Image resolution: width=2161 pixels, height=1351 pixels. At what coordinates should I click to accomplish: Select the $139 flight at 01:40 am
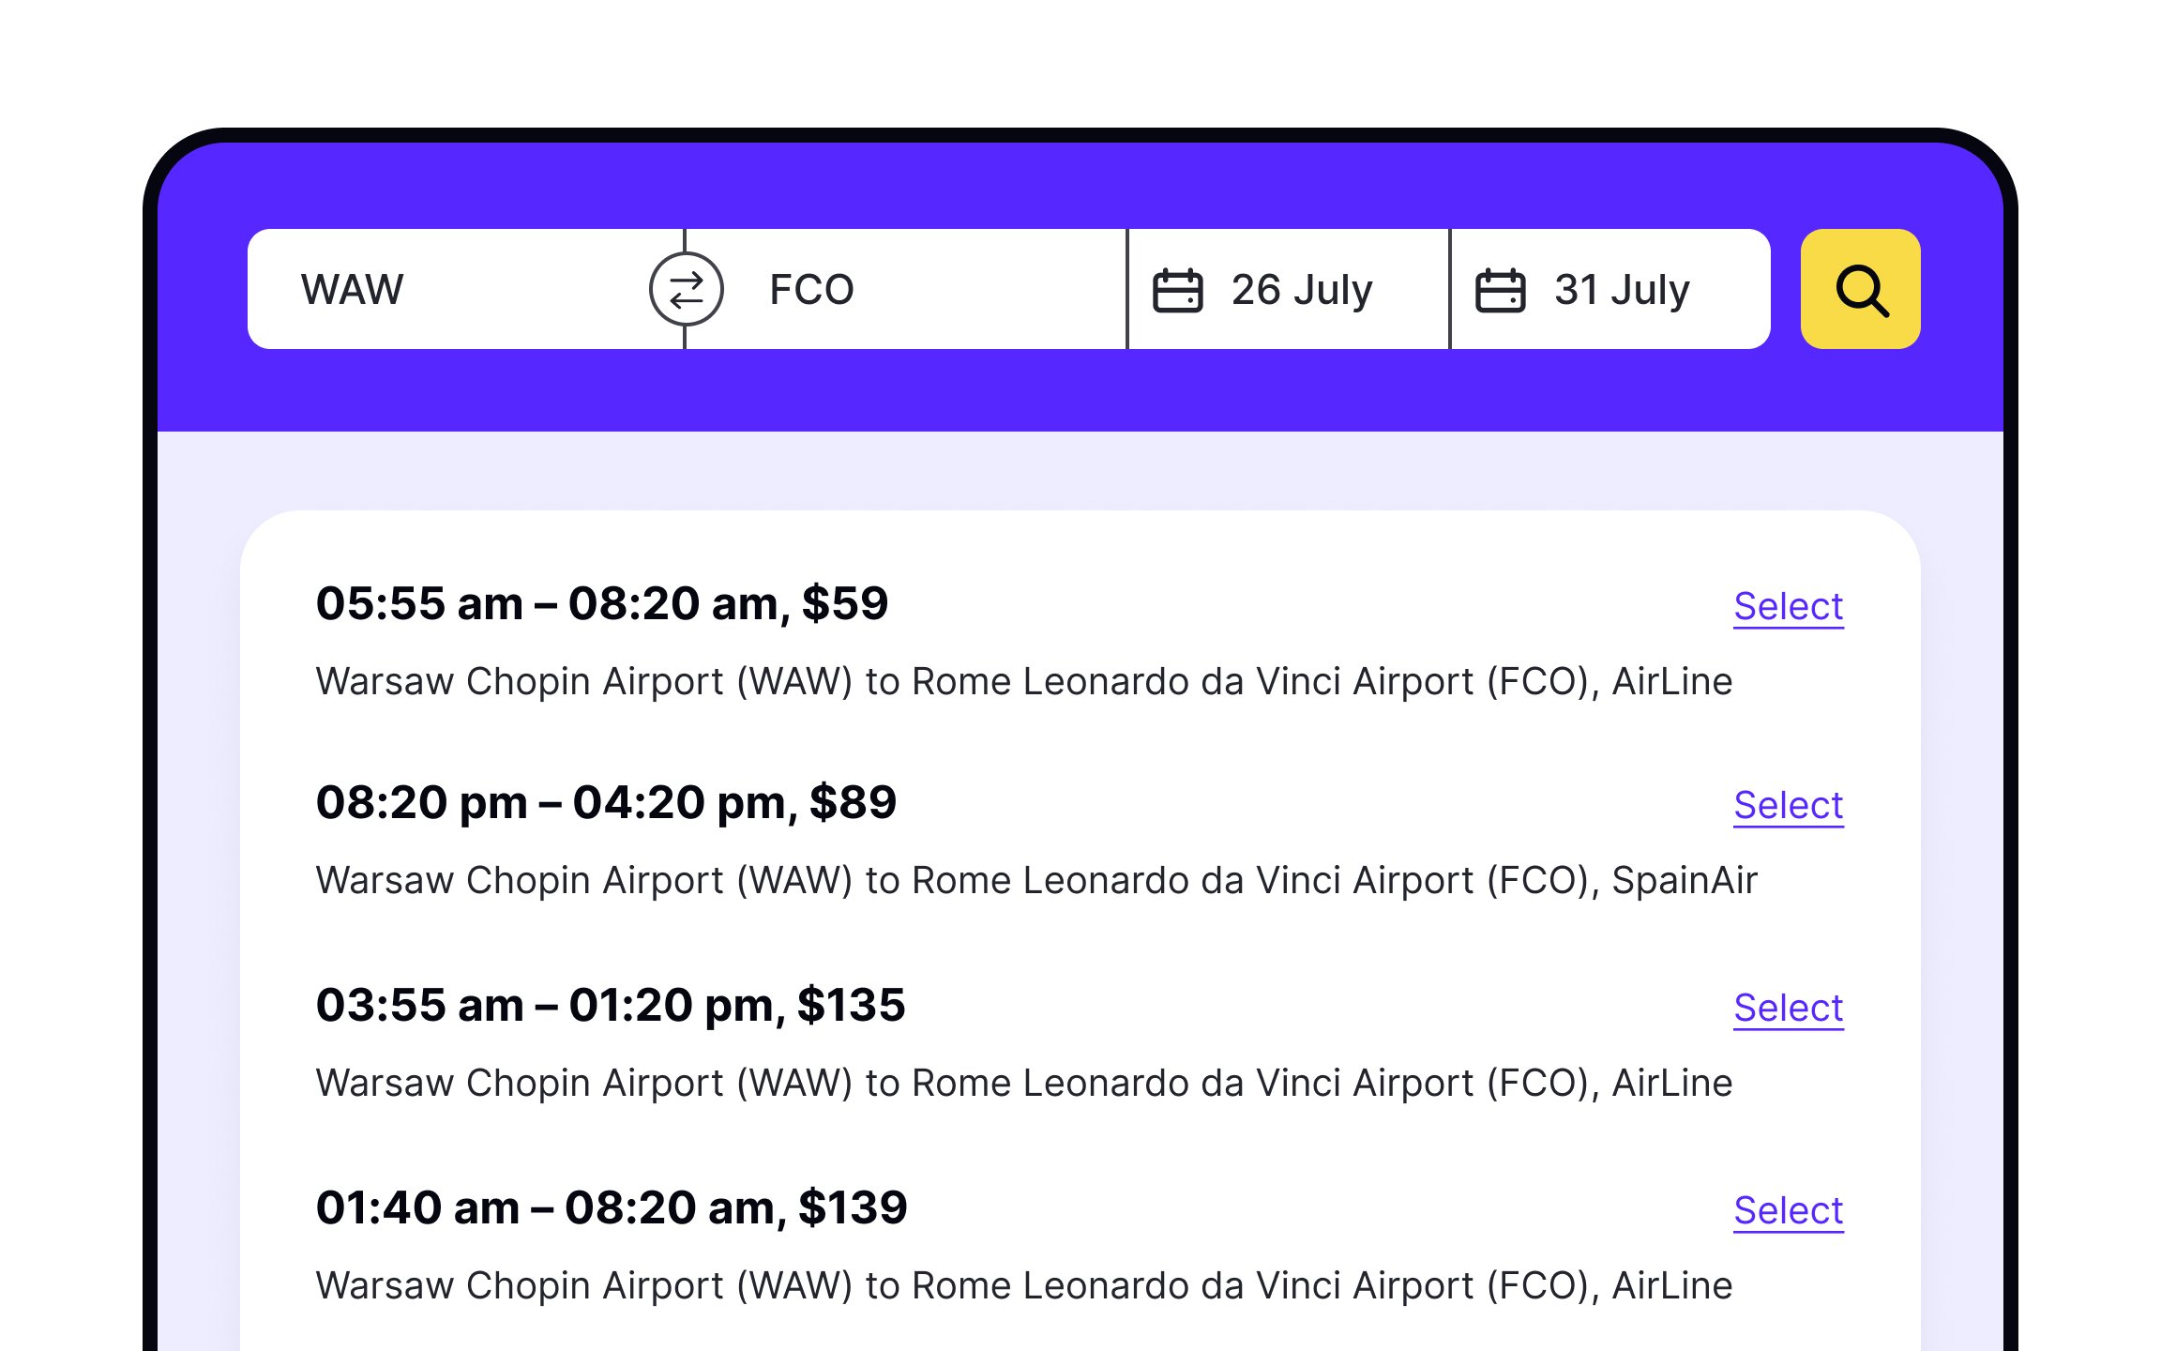[1787, 1210]
